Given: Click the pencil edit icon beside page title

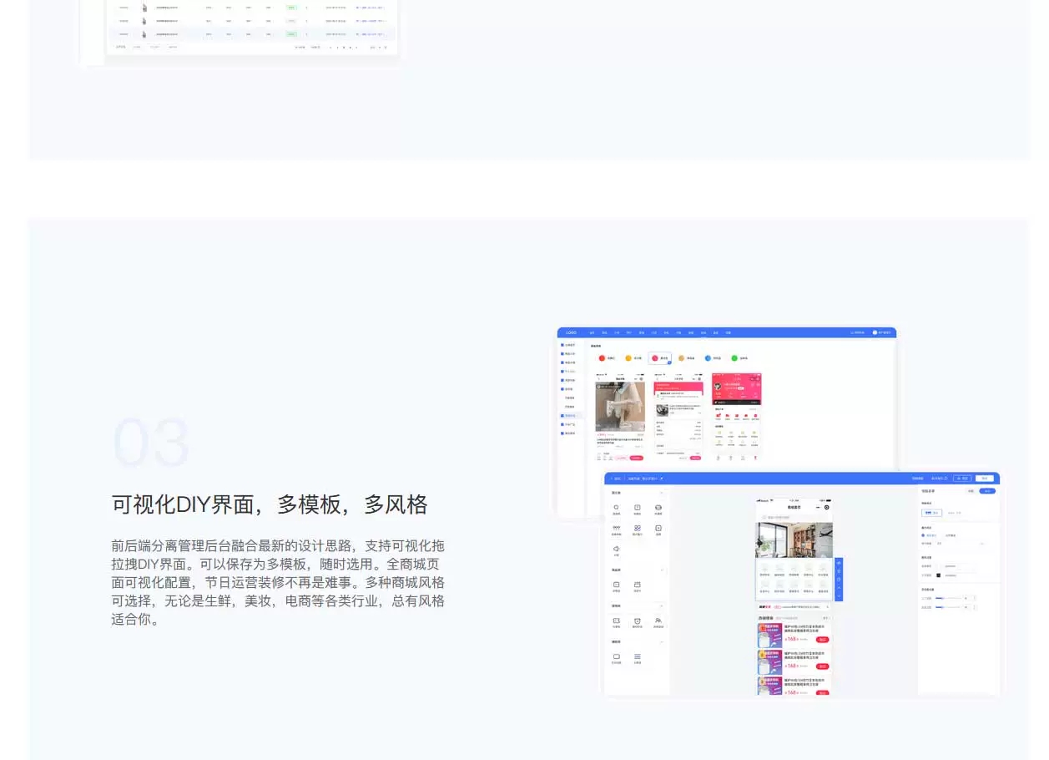Looking at the screenshot, I should coord(662,479).
